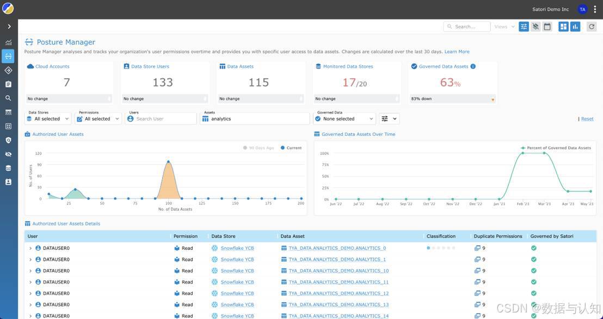Click the chart peak at 100 data assets
The width and height of the screenshot is (603, 319).
coord(168,161)
